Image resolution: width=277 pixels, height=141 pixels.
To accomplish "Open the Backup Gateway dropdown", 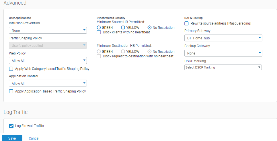I will [223, 53].
